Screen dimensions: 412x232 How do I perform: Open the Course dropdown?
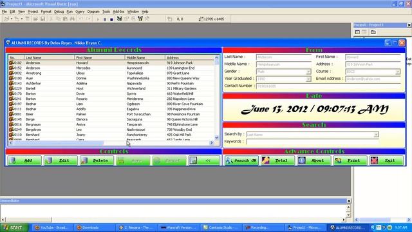[x=398, y=72]
